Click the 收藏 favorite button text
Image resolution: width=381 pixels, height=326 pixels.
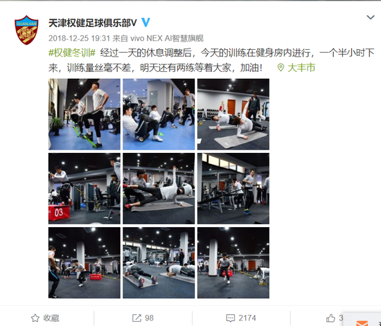click(x=51, y=318)
